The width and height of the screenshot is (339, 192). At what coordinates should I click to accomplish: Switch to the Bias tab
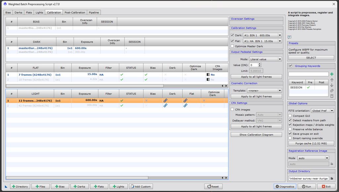pos(8,13)
